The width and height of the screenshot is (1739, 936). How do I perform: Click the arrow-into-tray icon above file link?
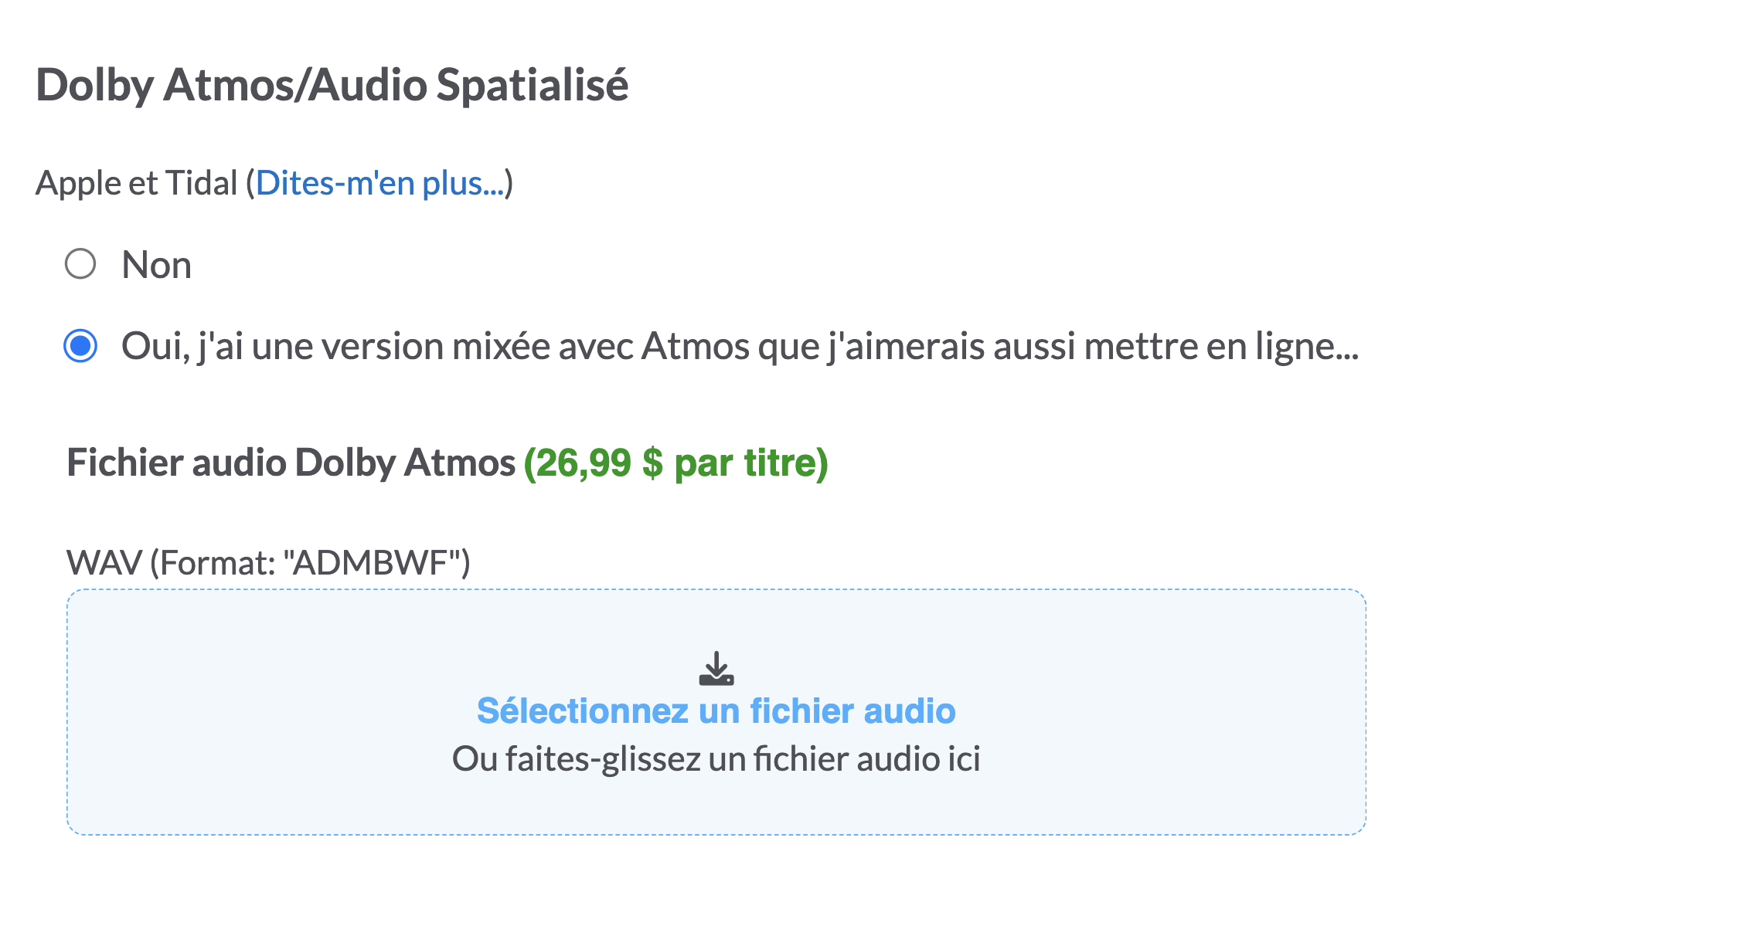point(716,669)
